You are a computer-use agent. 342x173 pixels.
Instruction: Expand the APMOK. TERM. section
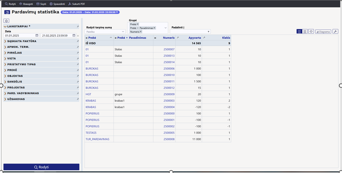(5, 47)
